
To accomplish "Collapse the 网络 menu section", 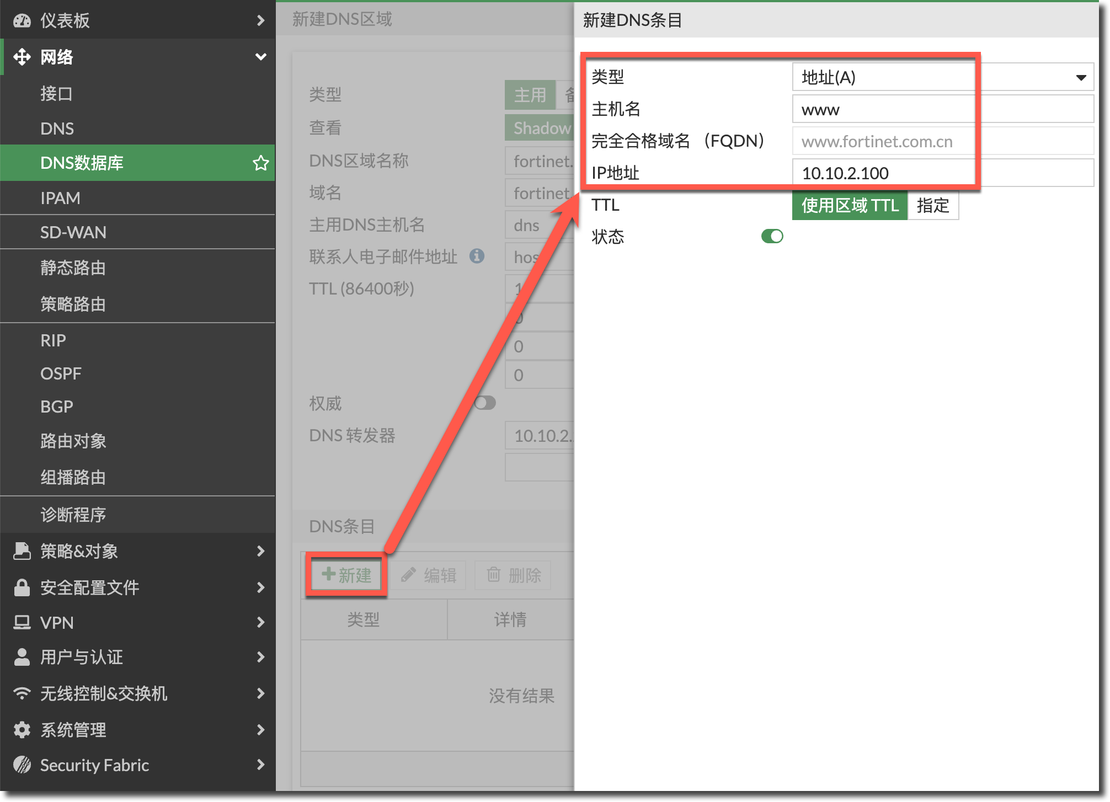I will pyautogui.click(x=260, y=57).
